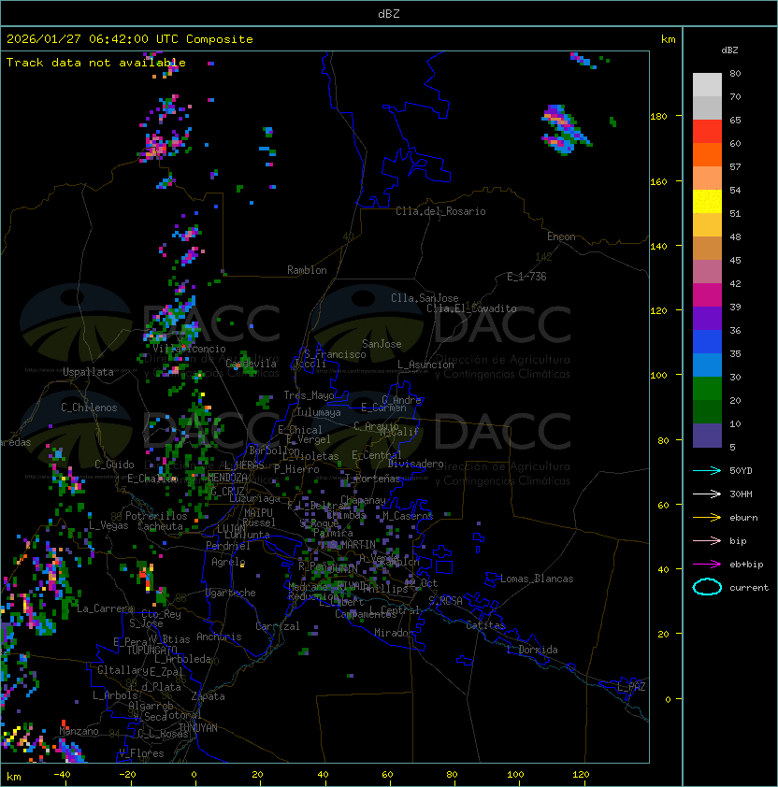The height and width of the screenshot is (787, 778).
Task: Click the Uspallata town label
Action: coord(88,372)
